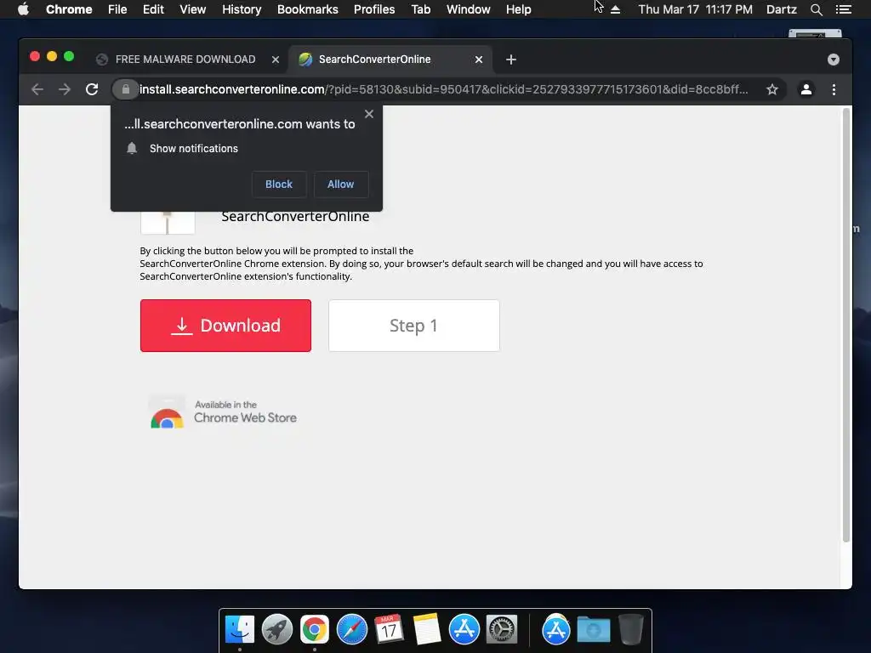Open the Trash in the Dock
The height and width of the screenshot is (653, 871).
[x=630, y=630]
